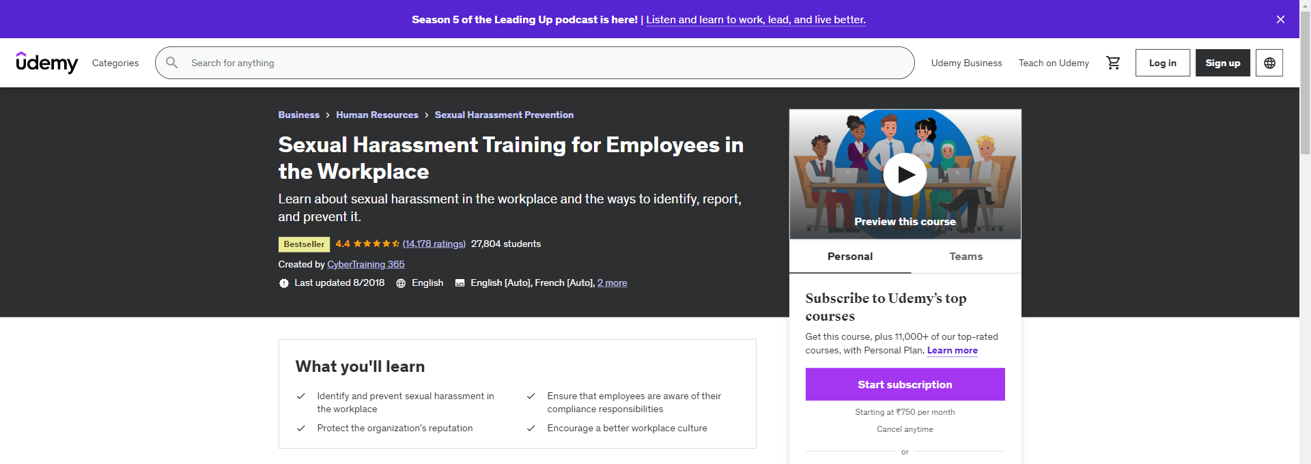Click into the Search for anything field
This screenshot has height=464, width=1311.
click(x=535, y=63)
